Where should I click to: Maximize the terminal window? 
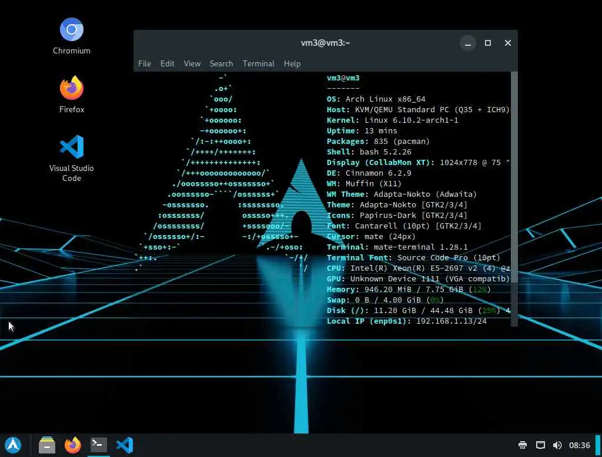click(x=487, y=43)
